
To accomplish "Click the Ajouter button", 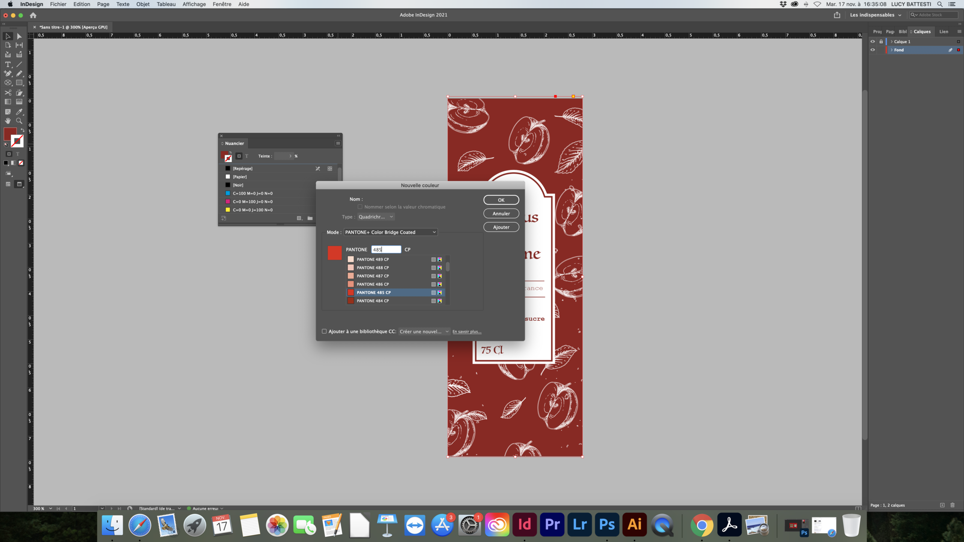I will [500, 227].
